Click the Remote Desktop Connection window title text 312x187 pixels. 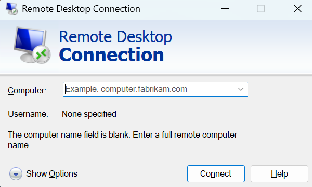pyautogui.click(x=81, y=9)
